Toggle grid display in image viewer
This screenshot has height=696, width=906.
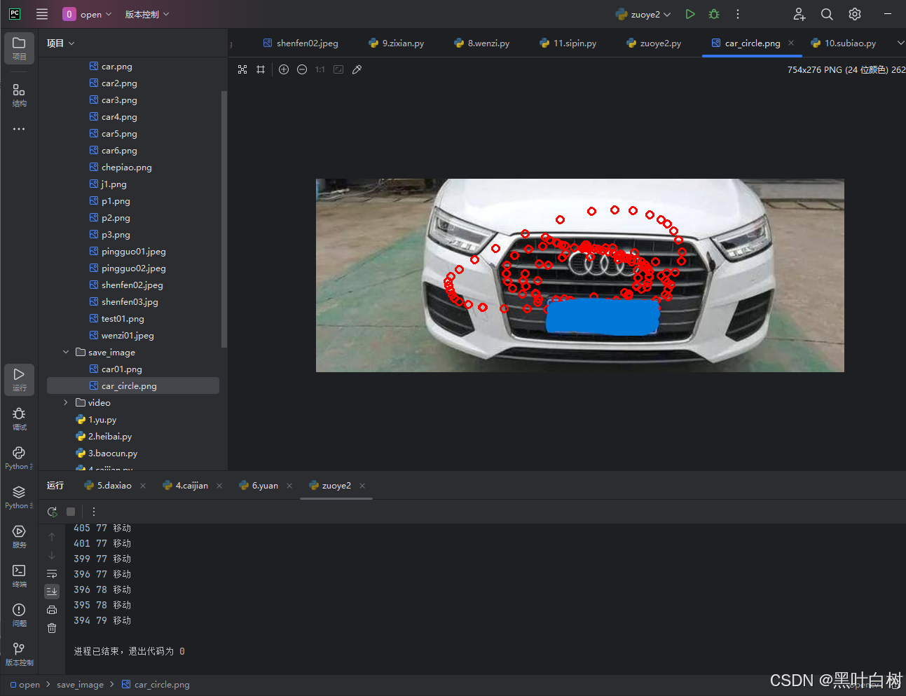[261, 69]
